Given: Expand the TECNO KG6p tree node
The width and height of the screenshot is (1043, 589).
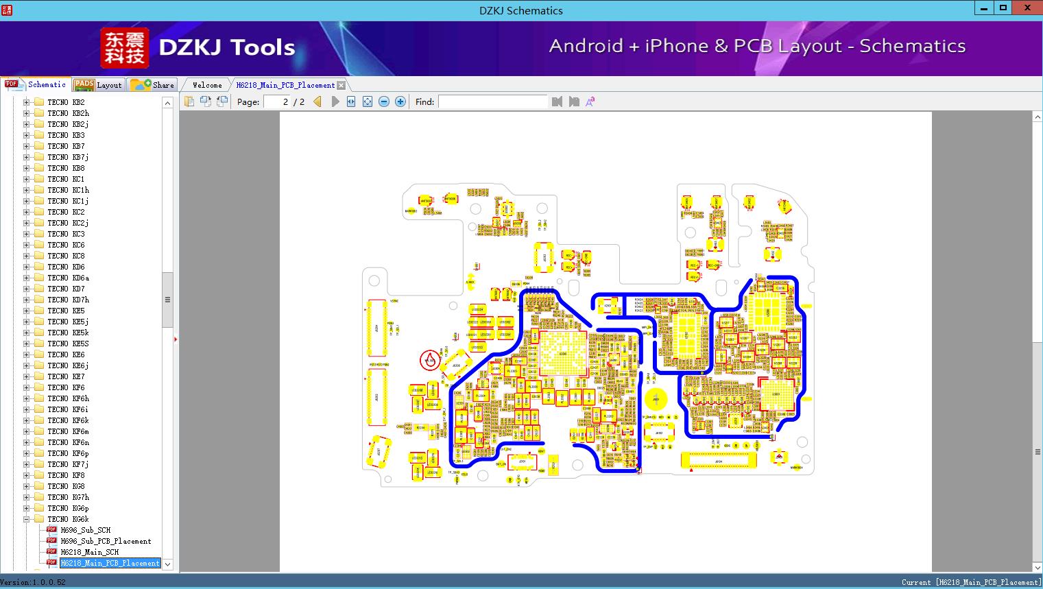Looking at the screenshot, I should [x=26, y=508].
